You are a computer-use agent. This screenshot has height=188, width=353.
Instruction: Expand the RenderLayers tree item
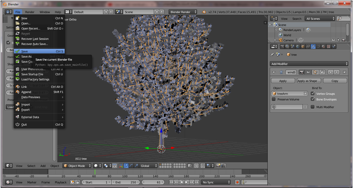click(276, 30)
